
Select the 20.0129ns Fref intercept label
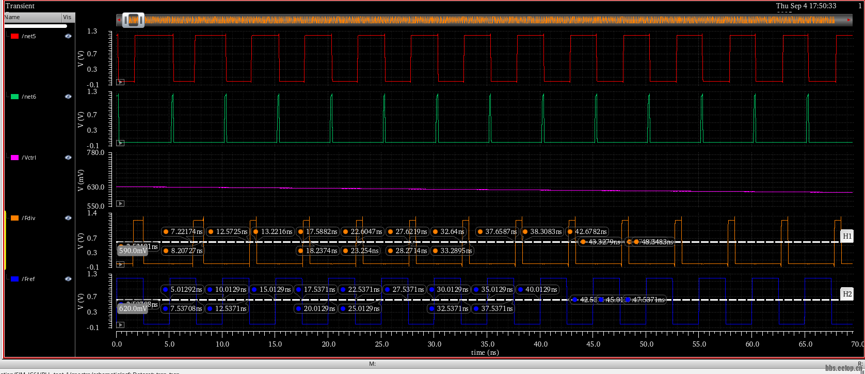click(315, 308)
